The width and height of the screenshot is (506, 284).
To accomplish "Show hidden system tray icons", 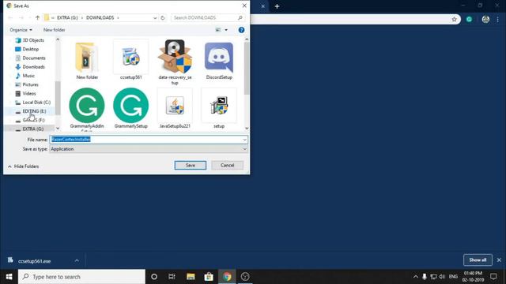I will click(416, 277).
